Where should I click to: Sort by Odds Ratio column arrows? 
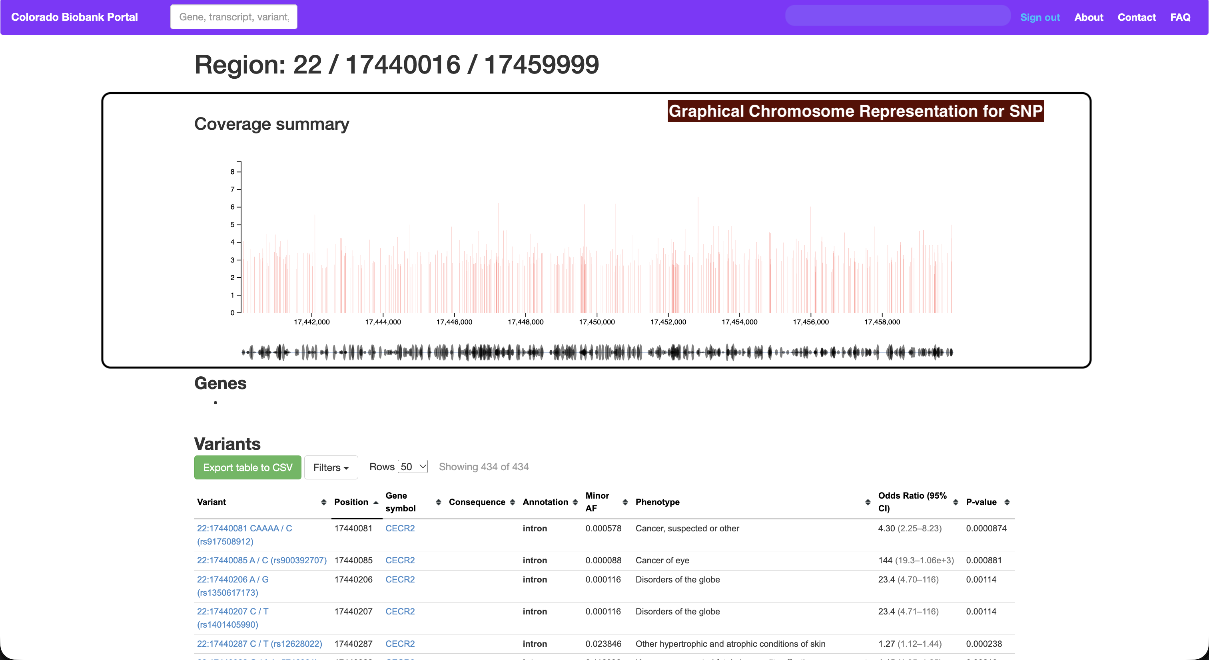[956, 502]
